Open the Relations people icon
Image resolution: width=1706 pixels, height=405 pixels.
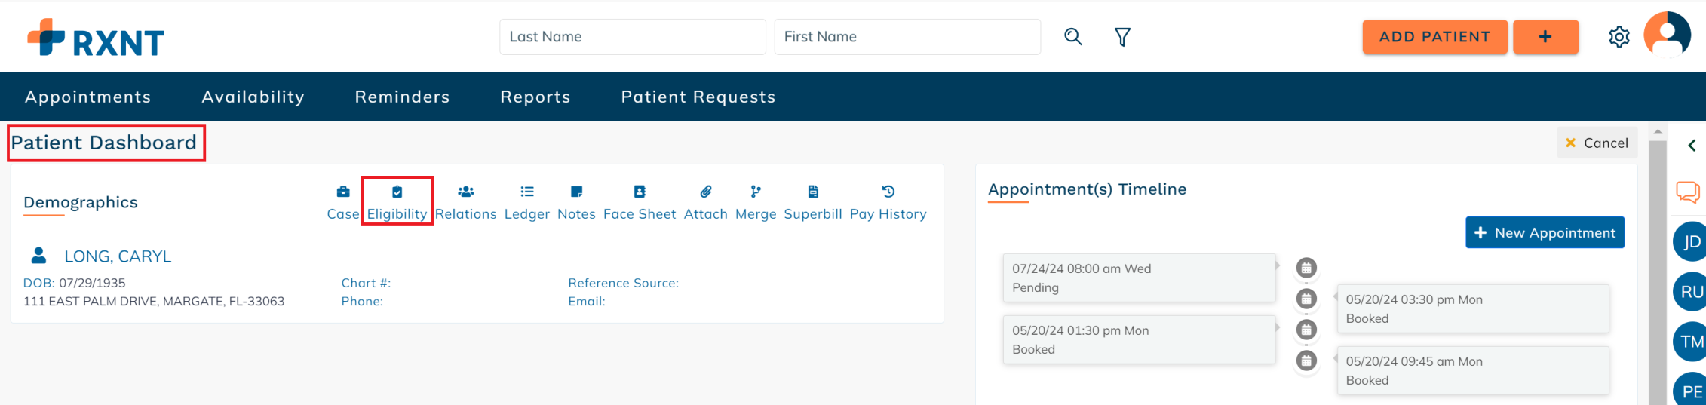(466, 192)
